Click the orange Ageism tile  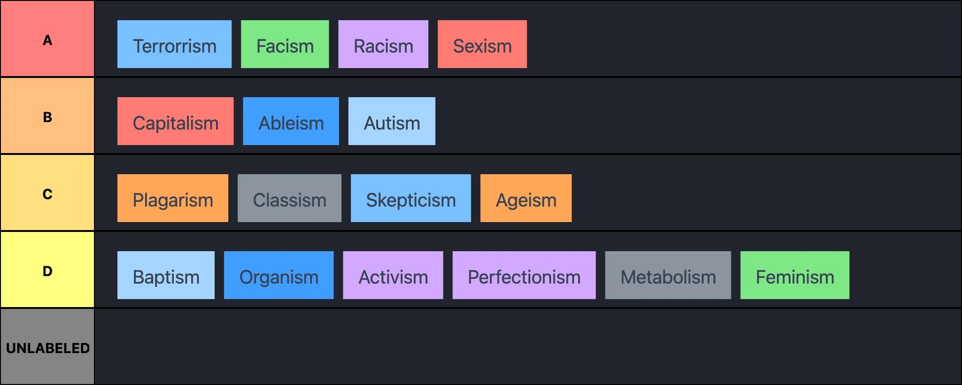[526, 199]
